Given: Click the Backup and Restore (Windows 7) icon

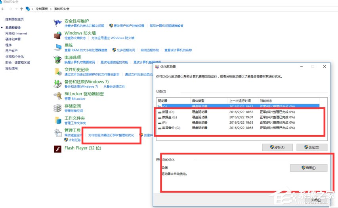Looking at the screenshot, I should pos(58,84).
